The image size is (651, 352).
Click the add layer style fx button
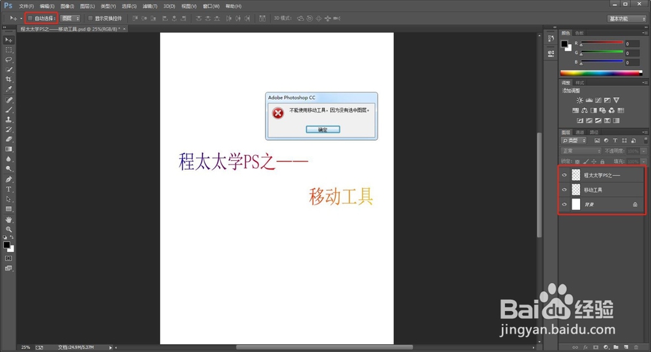click(x=585, y=347)
